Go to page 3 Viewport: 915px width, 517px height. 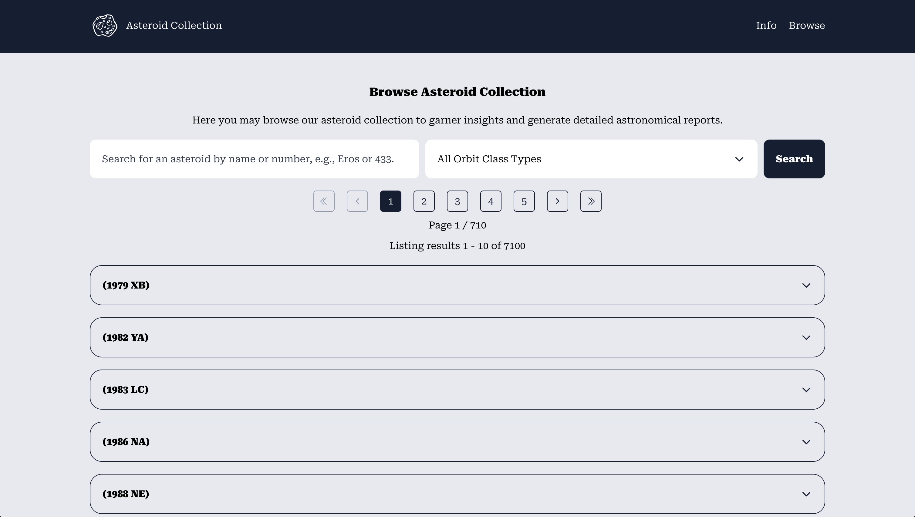click(457, 201)
